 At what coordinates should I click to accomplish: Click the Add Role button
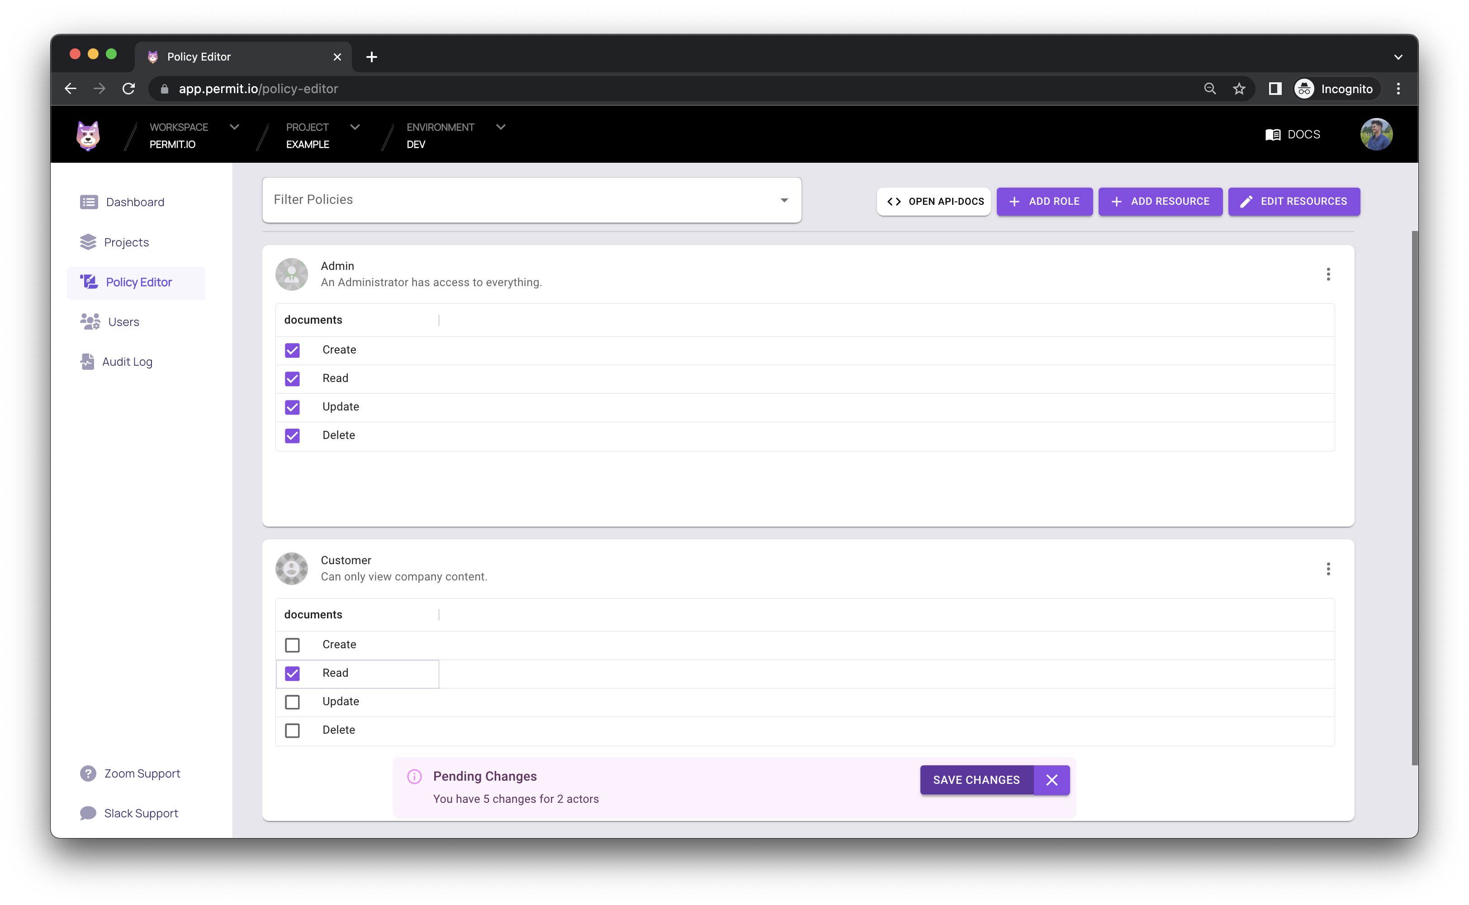click(1043, 201)
